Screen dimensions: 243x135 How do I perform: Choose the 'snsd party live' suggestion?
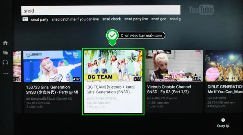click(x=136, y=19)
